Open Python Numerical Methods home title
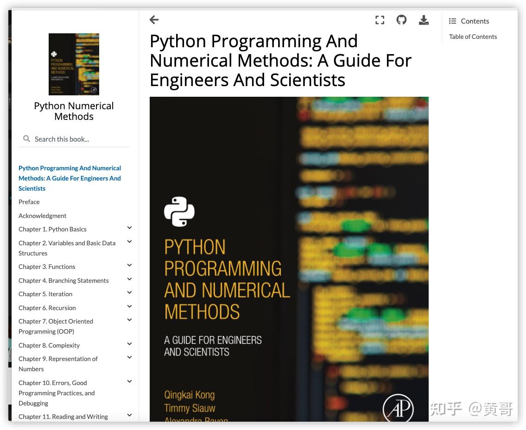Viewport: 526px width, 430px height. point(74,111)
